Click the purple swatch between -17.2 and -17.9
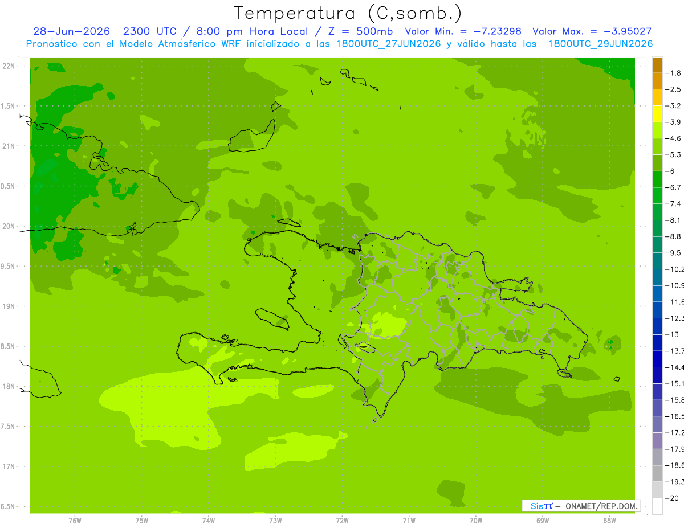 pyautogui.click(x=657, y=441)
